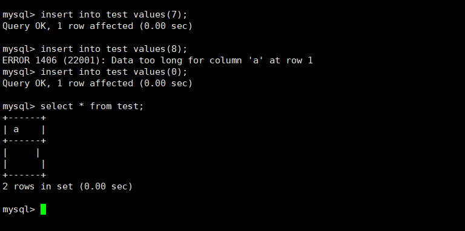Click '2 rows in set (0.00 sec)' line
This screenshot has height=231, width=465.
[x=67, y=187]
